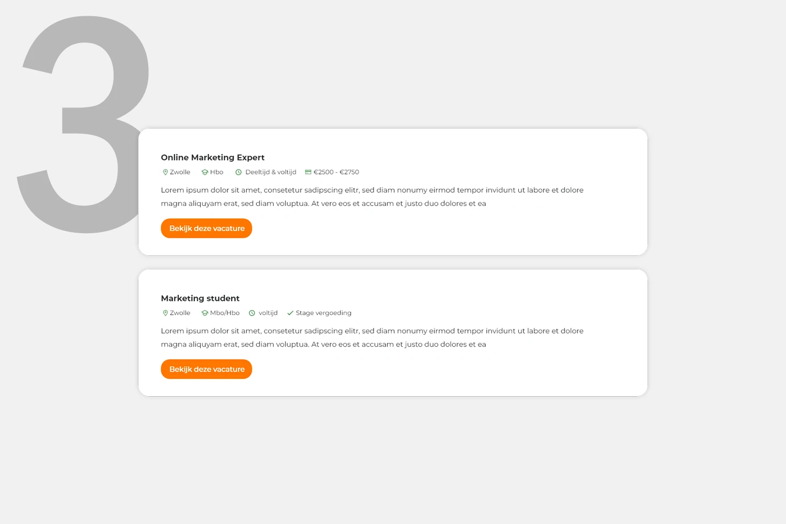Open the Marketing student vacancy via its orange button
Screen dimensions: 786x524
[x=206, y=369]
